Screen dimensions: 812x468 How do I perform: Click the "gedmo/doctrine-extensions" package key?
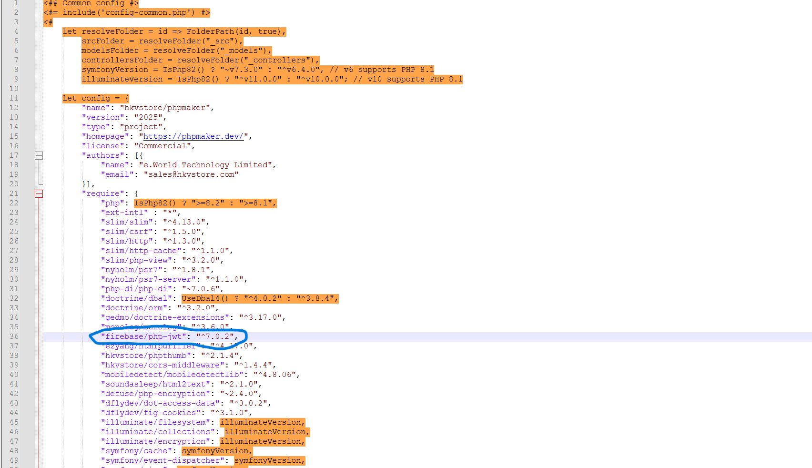tap(165, 317)
